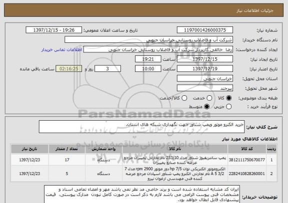Click the validity time field 10:00
This screenshot has height=203, width=288.
pos(148,69)
